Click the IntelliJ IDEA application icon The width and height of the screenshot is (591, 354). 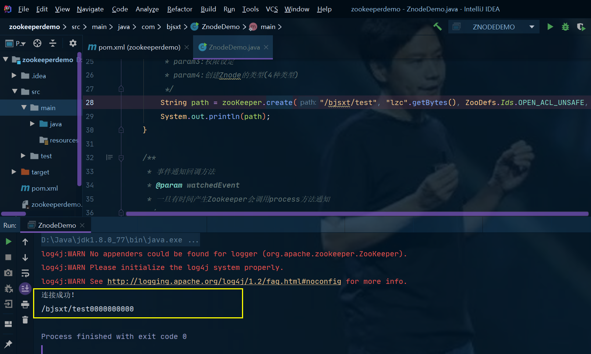click(x=8, y=9)
